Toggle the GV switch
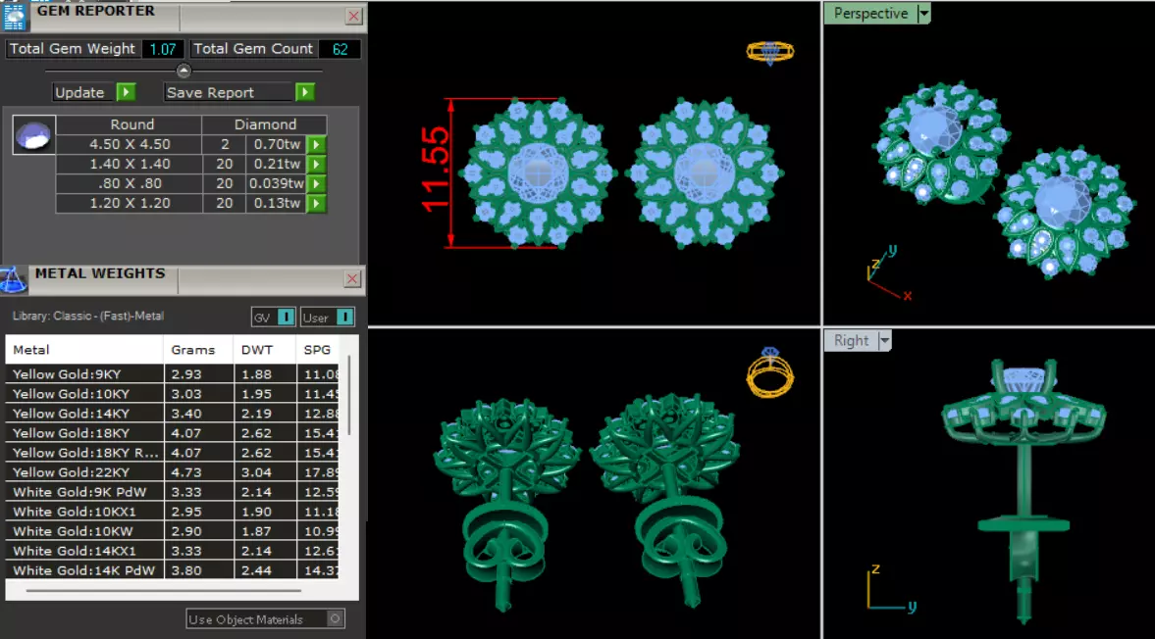1155x639 pixels. point(286,317)
